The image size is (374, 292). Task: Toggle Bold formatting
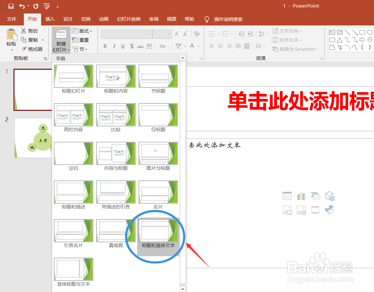pyautogui.click(x=105, y=46)
